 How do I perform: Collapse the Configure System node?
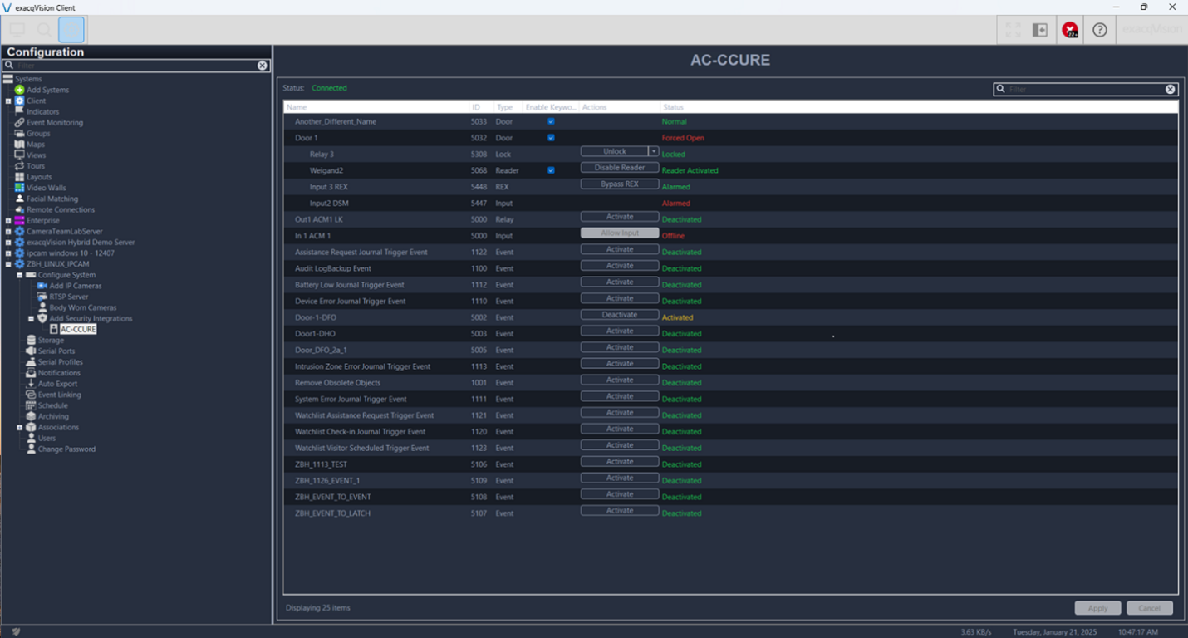[x=20, y=275]
